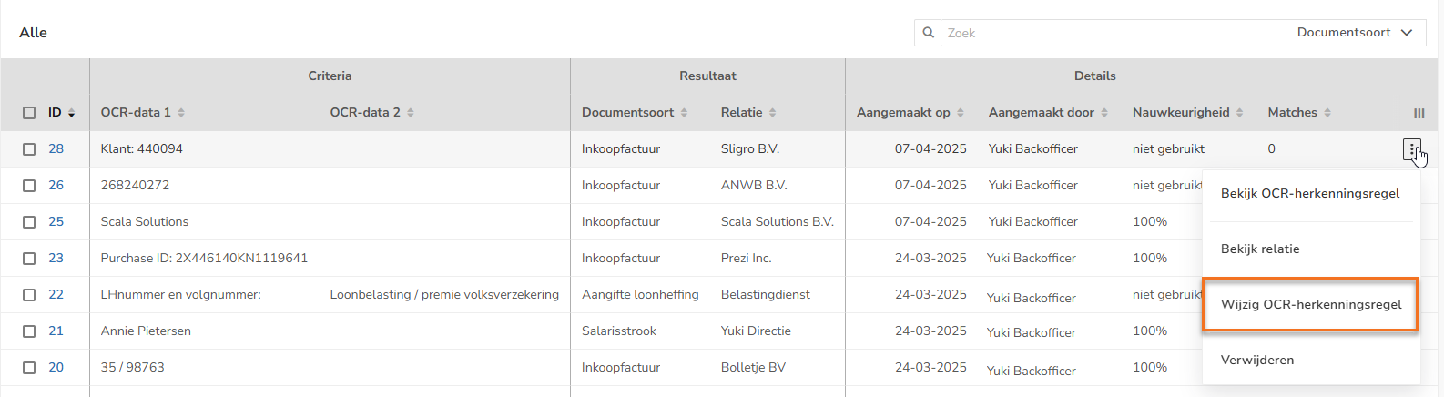
Task: Select the checkbox for row 22
Action: pyautogui.click(x=29, y=295)
